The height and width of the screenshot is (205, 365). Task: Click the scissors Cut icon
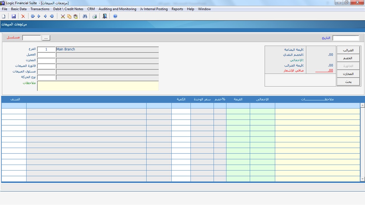coord(63,16)
